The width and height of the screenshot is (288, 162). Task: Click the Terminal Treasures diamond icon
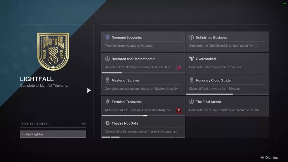[107, 102]
